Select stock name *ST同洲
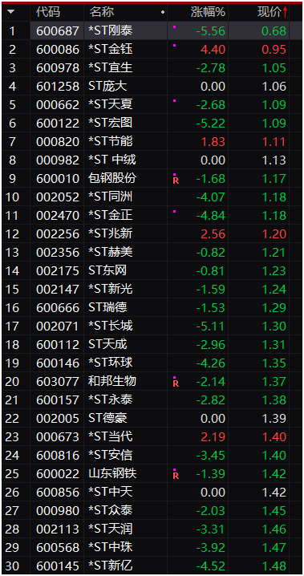The height and width of the screenshot is (576, 304). [x=110, y=197]
